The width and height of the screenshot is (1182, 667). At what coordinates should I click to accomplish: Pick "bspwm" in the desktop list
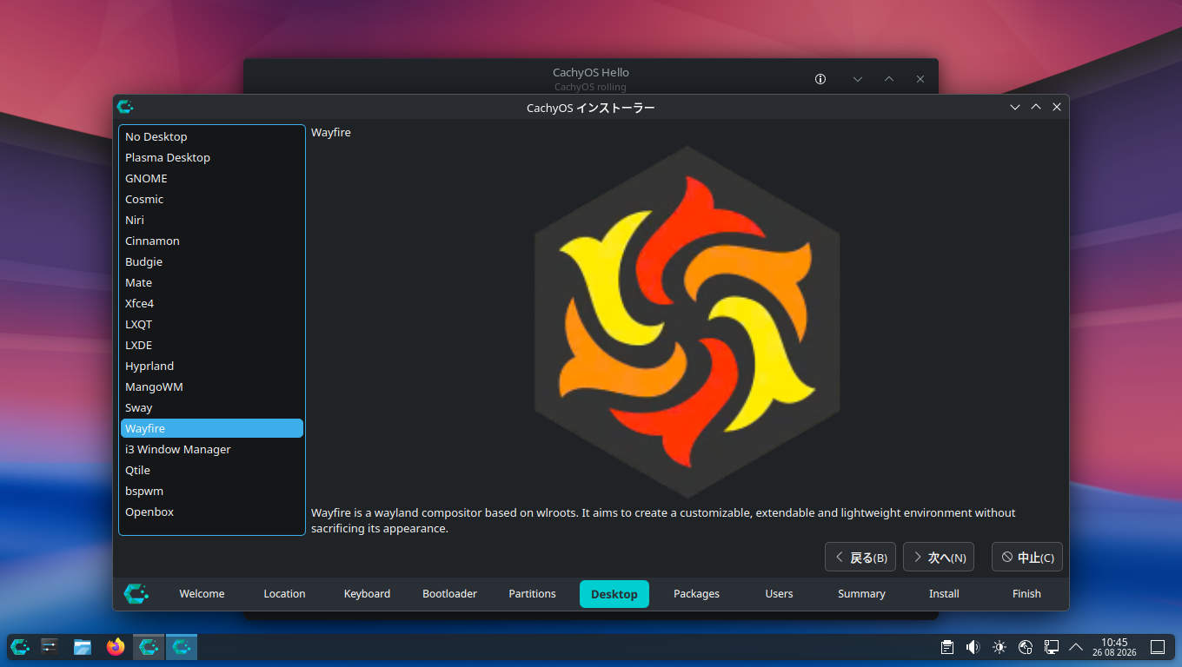212,491
